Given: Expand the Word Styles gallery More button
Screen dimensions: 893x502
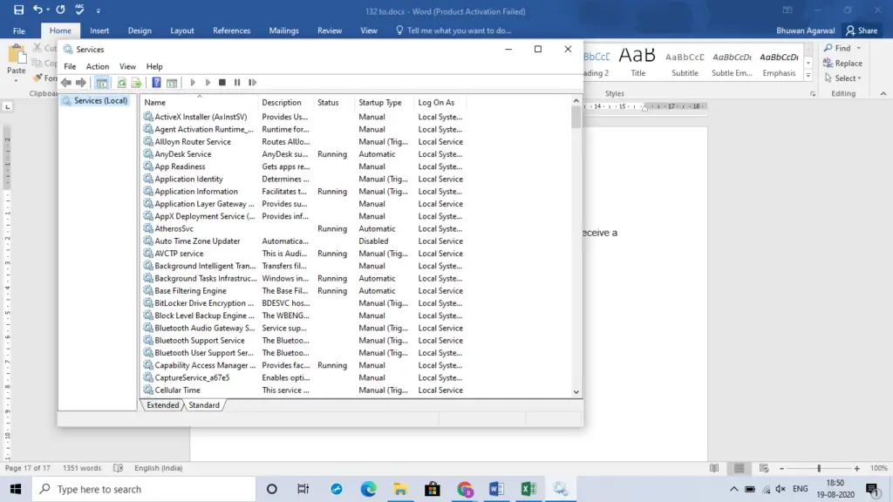Looking at the screenshot, I should pyautogui.click(x=808, y=75).
